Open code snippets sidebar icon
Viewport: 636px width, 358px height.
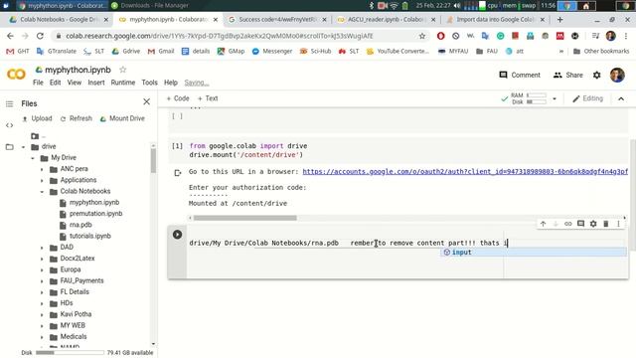click(9, 125)
